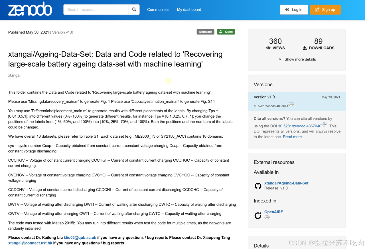365x249 pixels.
Task: Click the download icon beside DOWNLOADS
Action: [305, 48]
